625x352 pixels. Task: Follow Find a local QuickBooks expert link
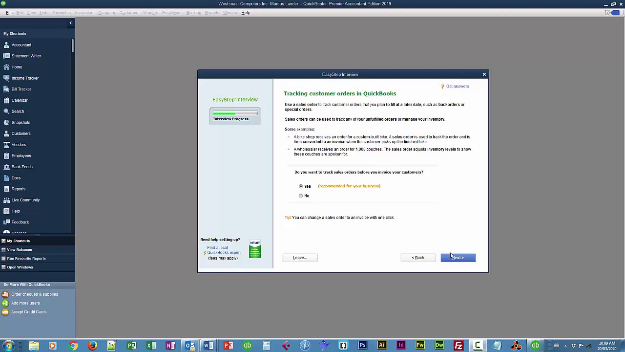pyautogui.click(x=224, y=250)
